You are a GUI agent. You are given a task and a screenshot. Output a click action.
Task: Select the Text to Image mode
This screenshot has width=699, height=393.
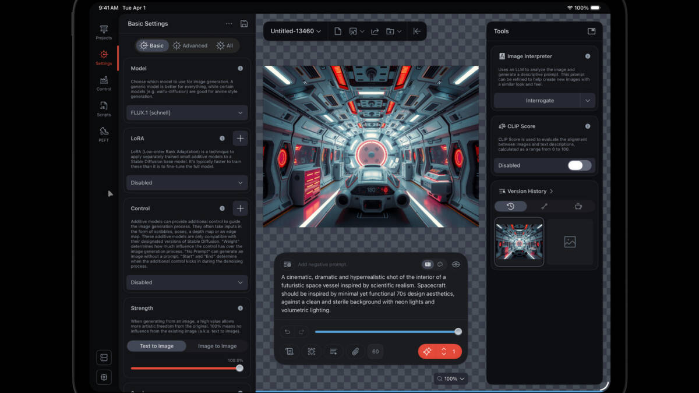pyautogui.click(x=157, y=346)
